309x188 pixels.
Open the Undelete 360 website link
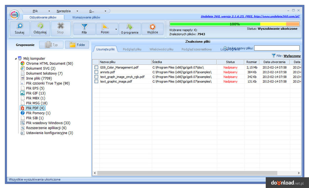[250, 16]
